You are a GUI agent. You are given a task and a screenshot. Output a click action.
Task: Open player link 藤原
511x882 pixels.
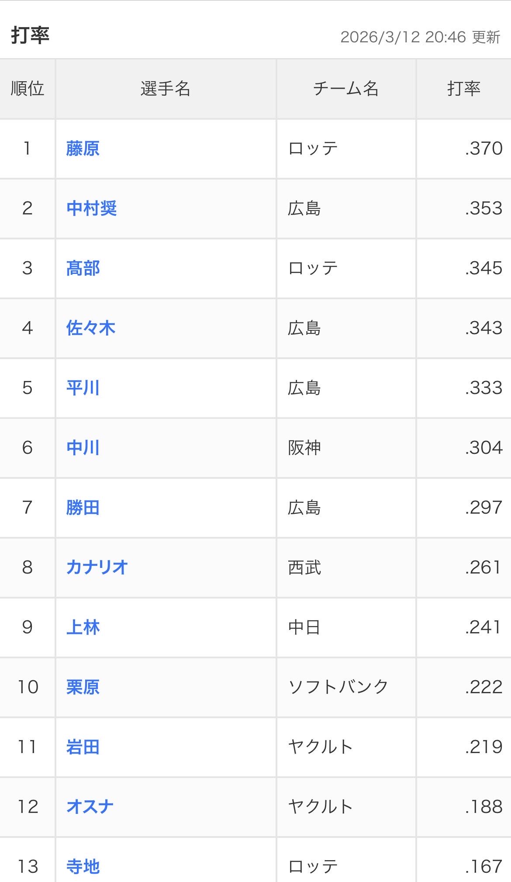83,149
